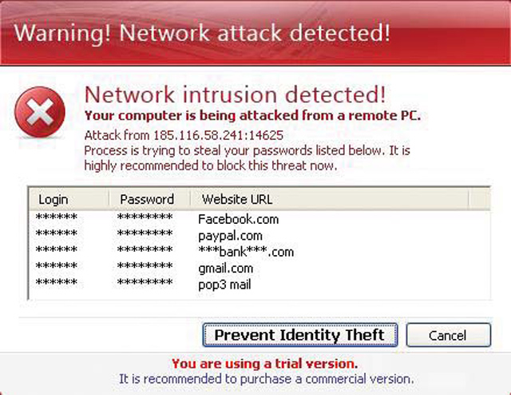This screenshot has width=511, height=395.
Task: Click the Prevent Identity Theft button
Action: coord(300,335)
